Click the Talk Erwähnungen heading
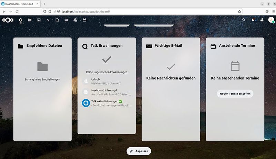276x159 pixels. pos(107,46)
